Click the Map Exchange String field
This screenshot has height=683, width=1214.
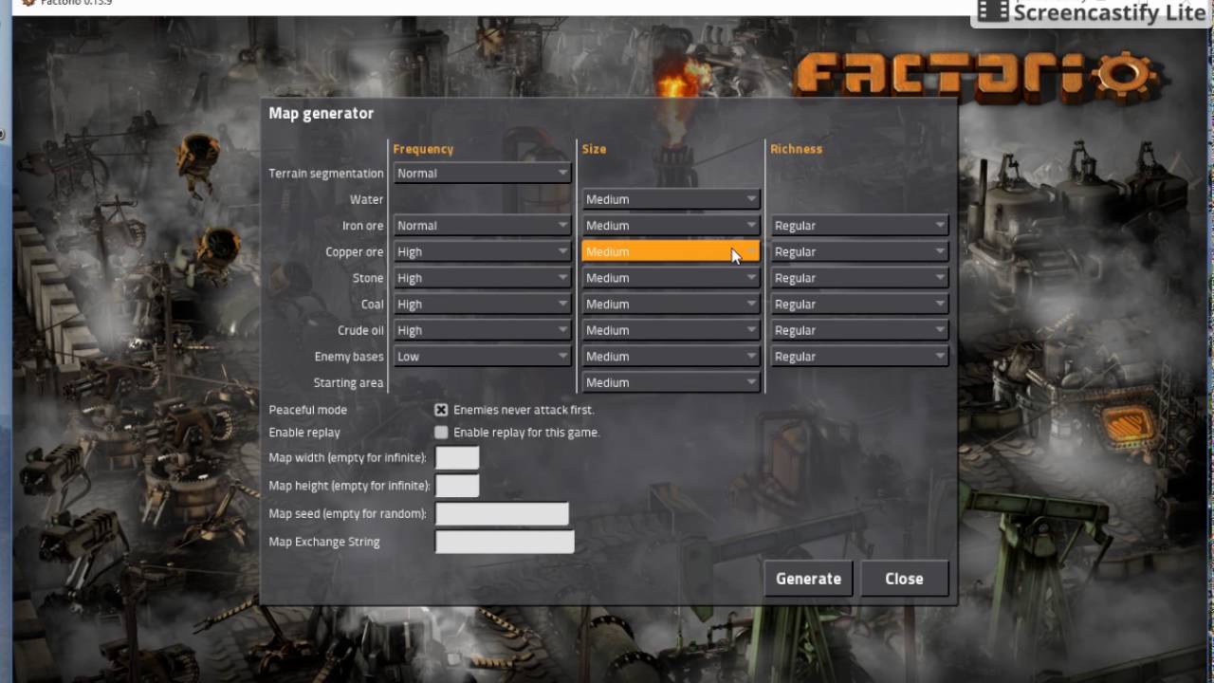coord(505,542)
